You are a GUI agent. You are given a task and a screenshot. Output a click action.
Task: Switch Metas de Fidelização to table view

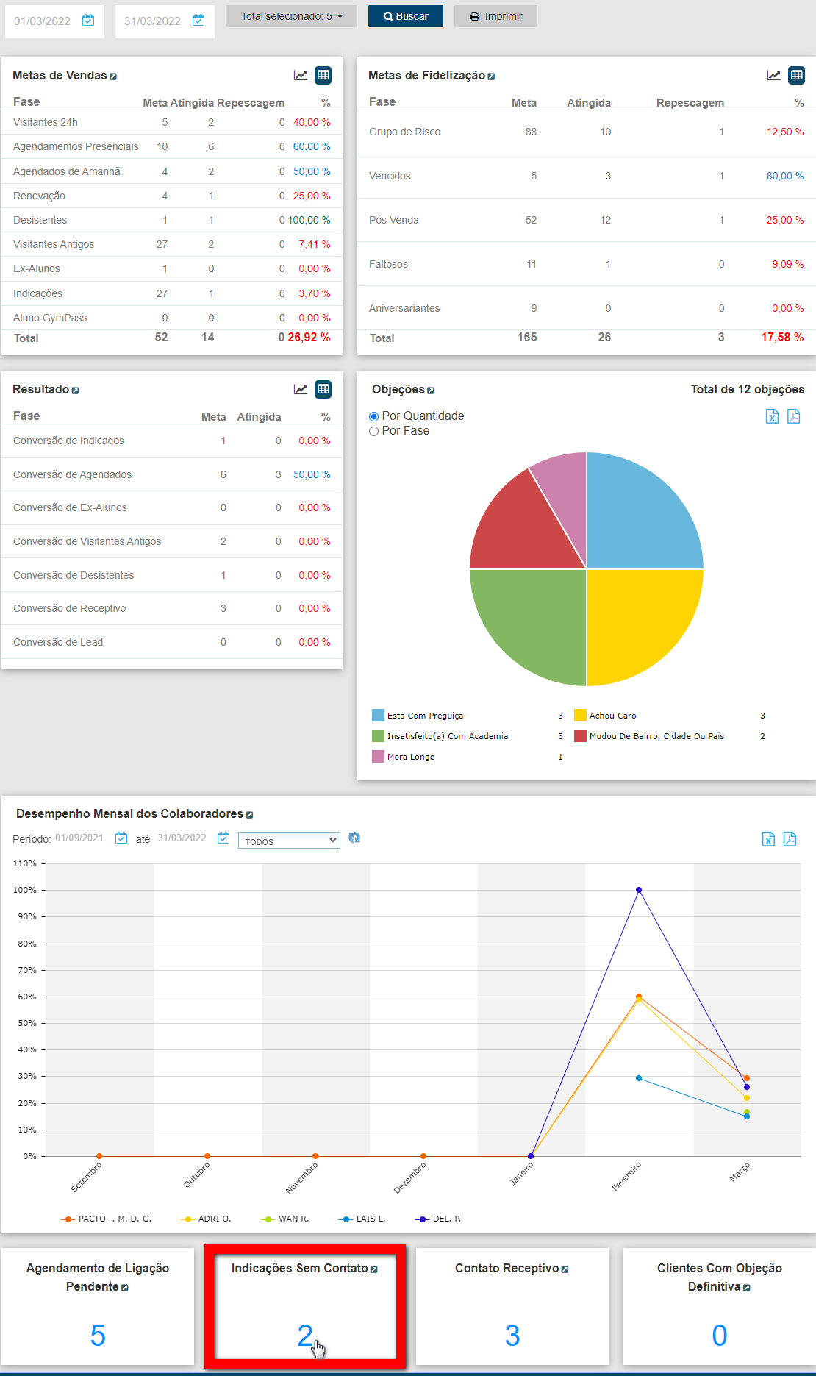pos(796,76)
